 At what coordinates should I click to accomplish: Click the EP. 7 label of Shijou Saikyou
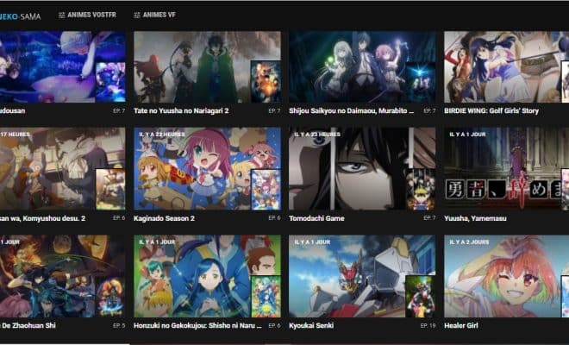coord(429,110)
